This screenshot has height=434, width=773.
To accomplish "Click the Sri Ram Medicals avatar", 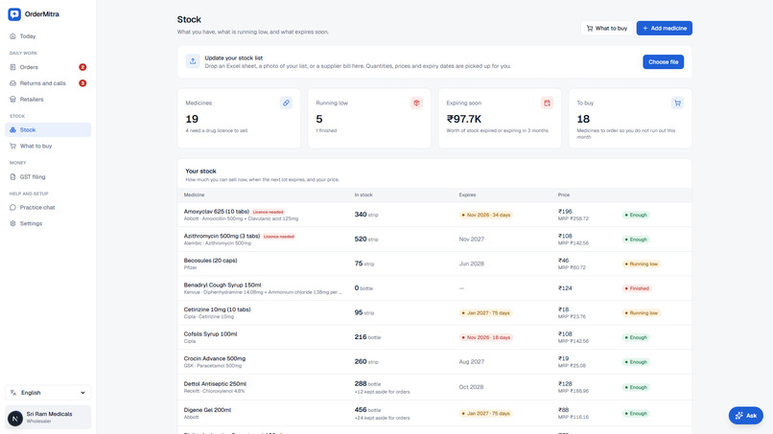I will (15, 419).
